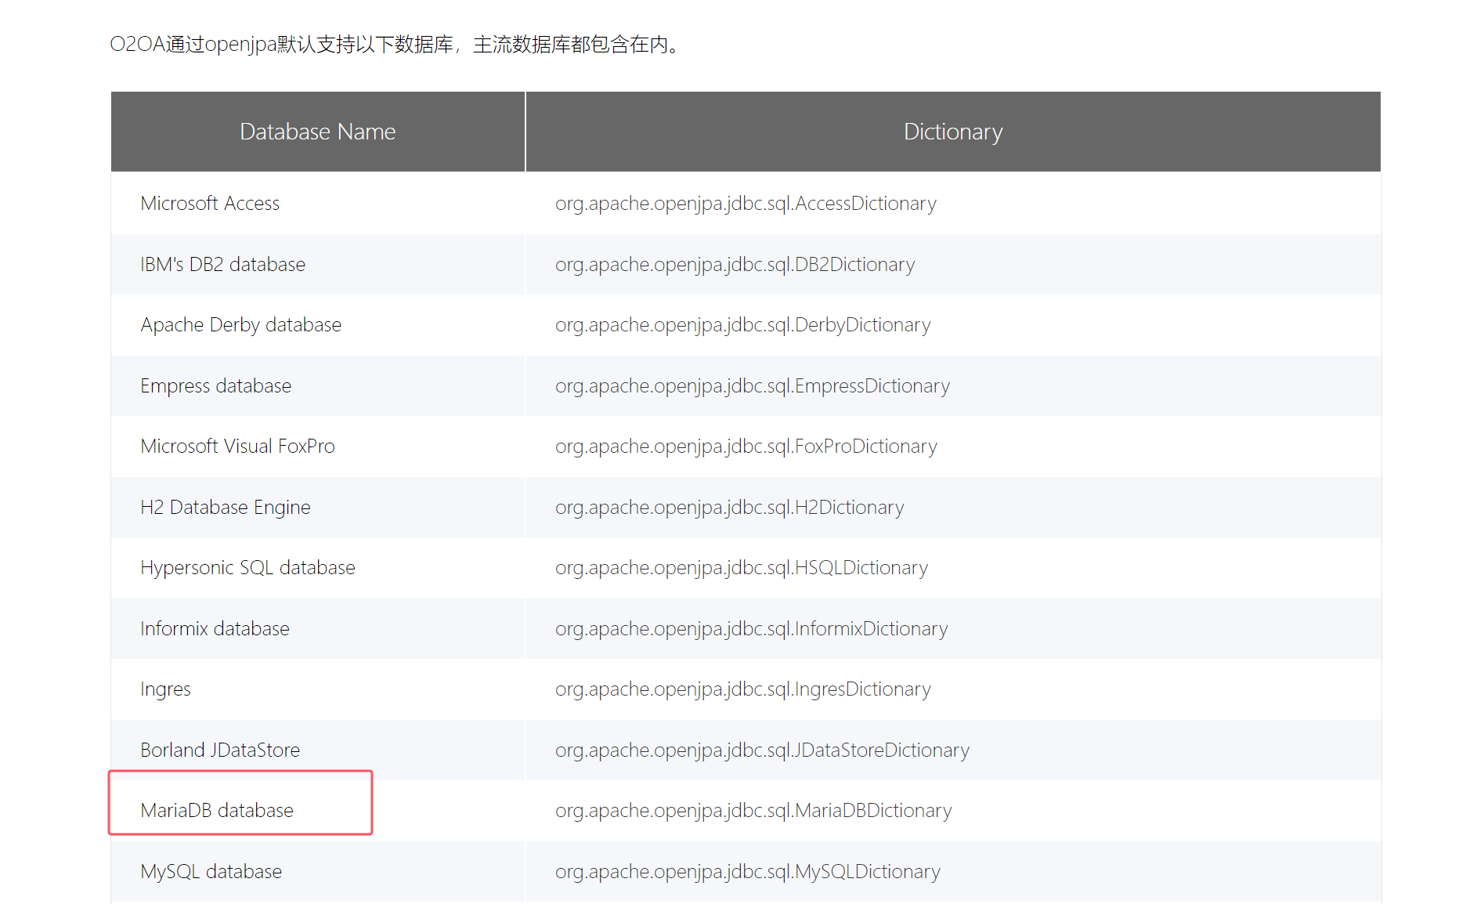Select the Informix database cell
This screenshot has height=904, width=1459.
pos(318,629)
